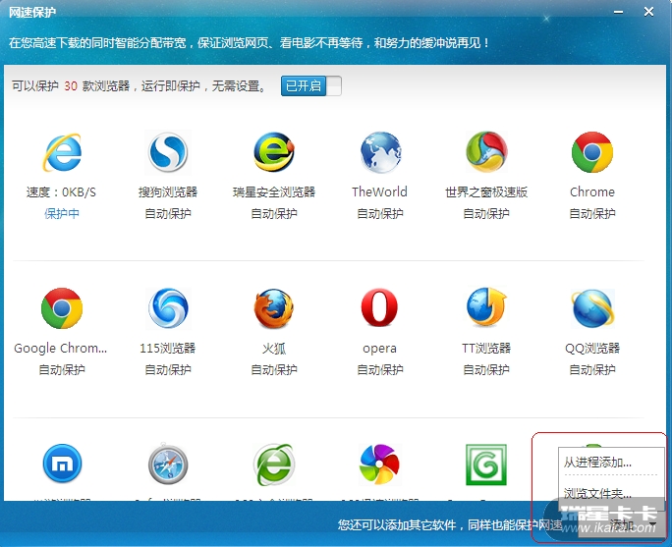Click 自动保护 under Chrome
Screen dimensions: 672x547
tap(592, 213)
